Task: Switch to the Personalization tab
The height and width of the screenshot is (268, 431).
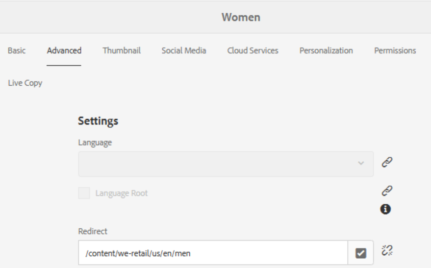Action: tap(326, 50)
